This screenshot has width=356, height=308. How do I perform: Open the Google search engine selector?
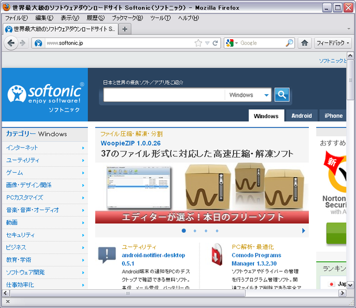pos(231,43)
